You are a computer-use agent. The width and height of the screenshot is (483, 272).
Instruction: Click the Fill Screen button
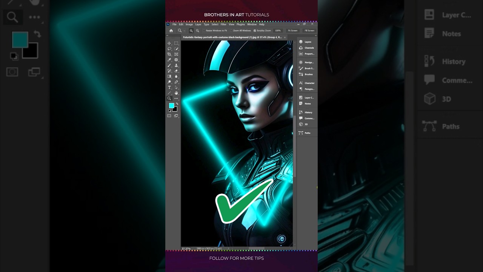(309, 31)
